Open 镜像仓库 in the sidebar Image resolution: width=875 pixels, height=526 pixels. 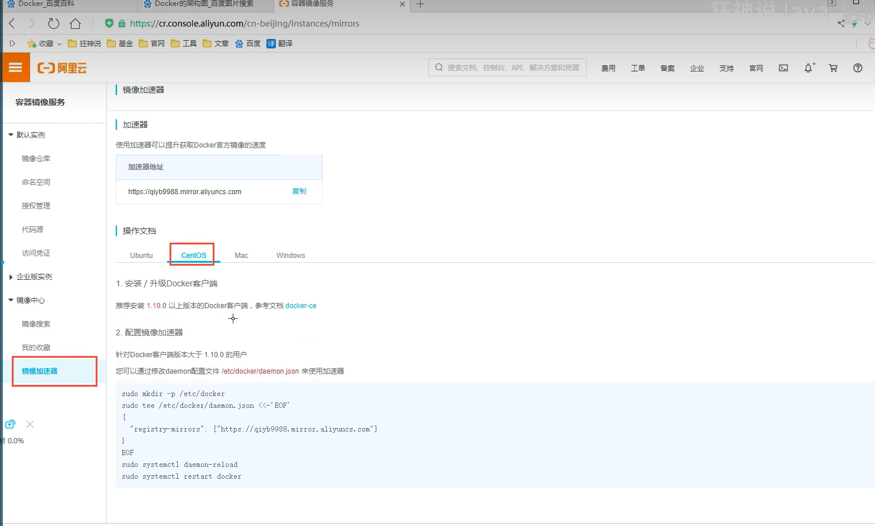[36, 159]
